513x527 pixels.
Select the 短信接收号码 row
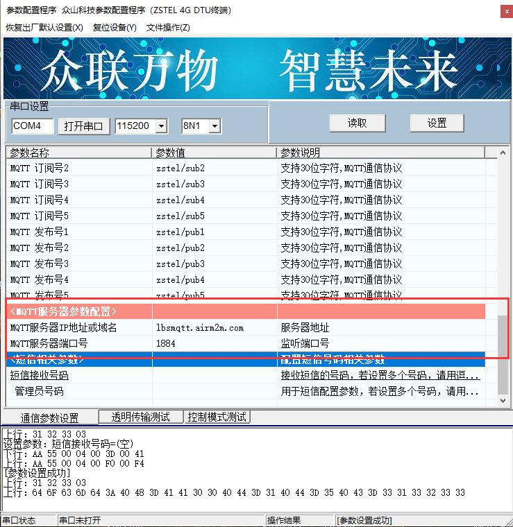coord(246,375)
